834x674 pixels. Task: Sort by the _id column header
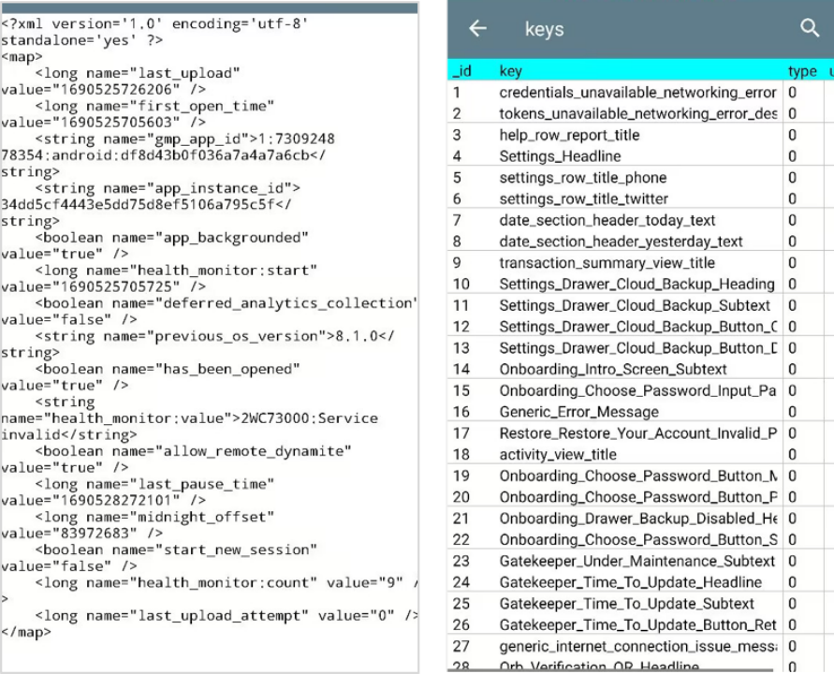pos(461,71)
